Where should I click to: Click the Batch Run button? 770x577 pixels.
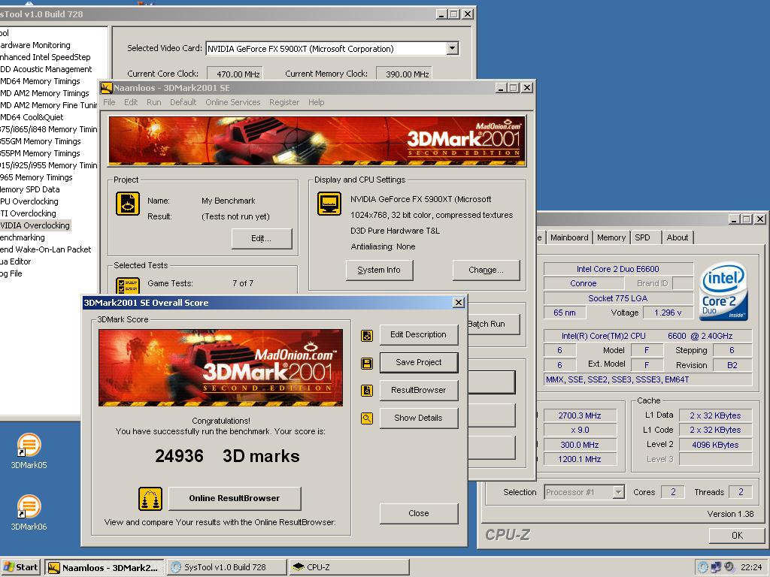pyautogui.click(x=493, y=324)
